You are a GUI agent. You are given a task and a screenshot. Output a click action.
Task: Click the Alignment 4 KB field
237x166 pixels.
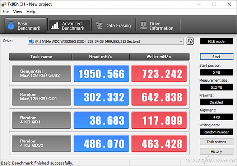217,117
